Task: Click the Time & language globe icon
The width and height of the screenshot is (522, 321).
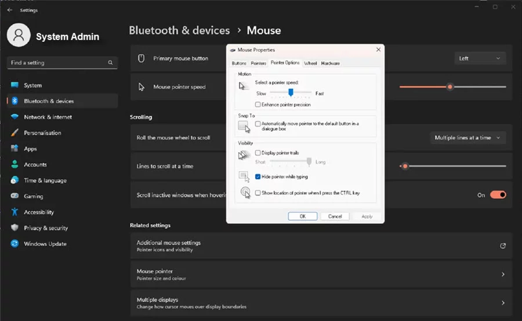Action: pos(14,180)
